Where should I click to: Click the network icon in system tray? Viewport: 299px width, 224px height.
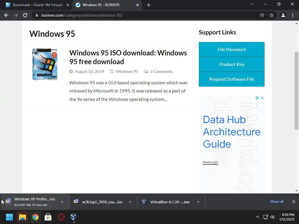(265, 217)
